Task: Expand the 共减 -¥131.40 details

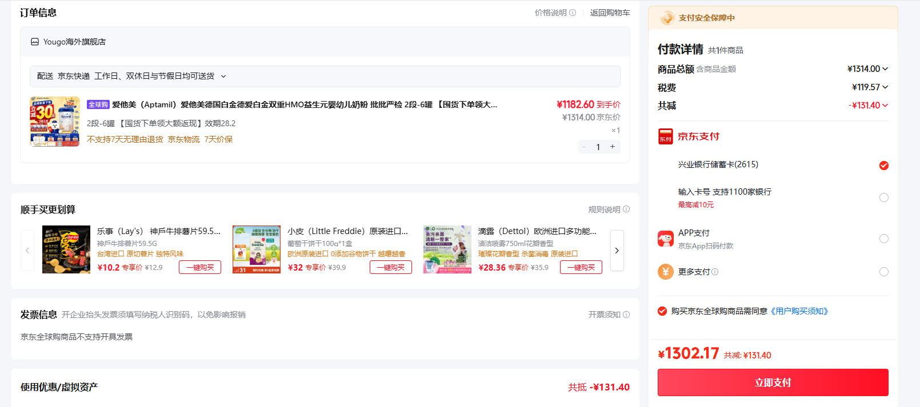Action: click(885, 105)
